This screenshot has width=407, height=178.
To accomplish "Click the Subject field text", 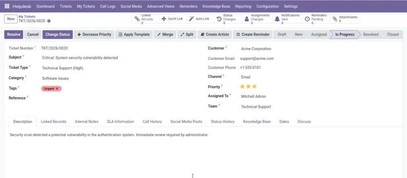I will 80,58.
